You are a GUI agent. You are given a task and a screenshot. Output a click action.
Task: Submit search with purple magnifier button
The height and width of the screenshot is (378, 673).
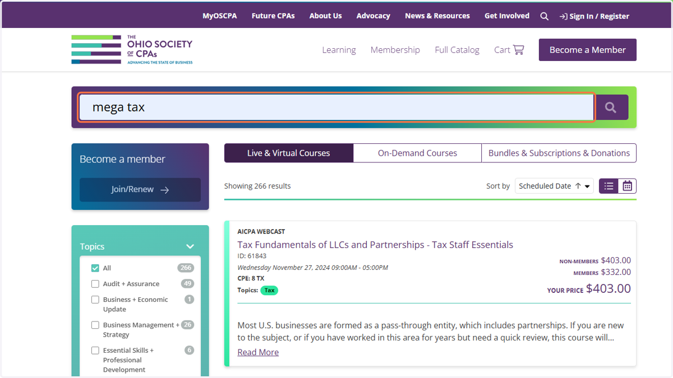point(611,108)
